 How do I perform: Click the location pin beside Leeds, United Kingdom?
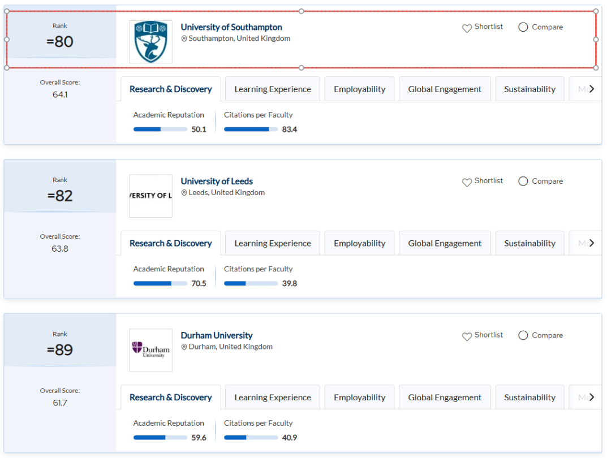click(184, 193)
